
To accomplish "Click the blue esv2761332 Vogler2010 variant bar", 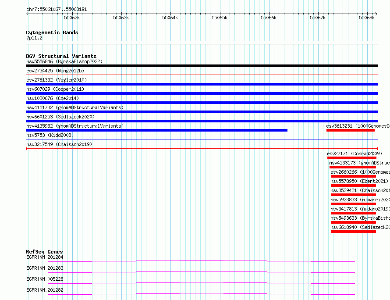I will (202, 84).
